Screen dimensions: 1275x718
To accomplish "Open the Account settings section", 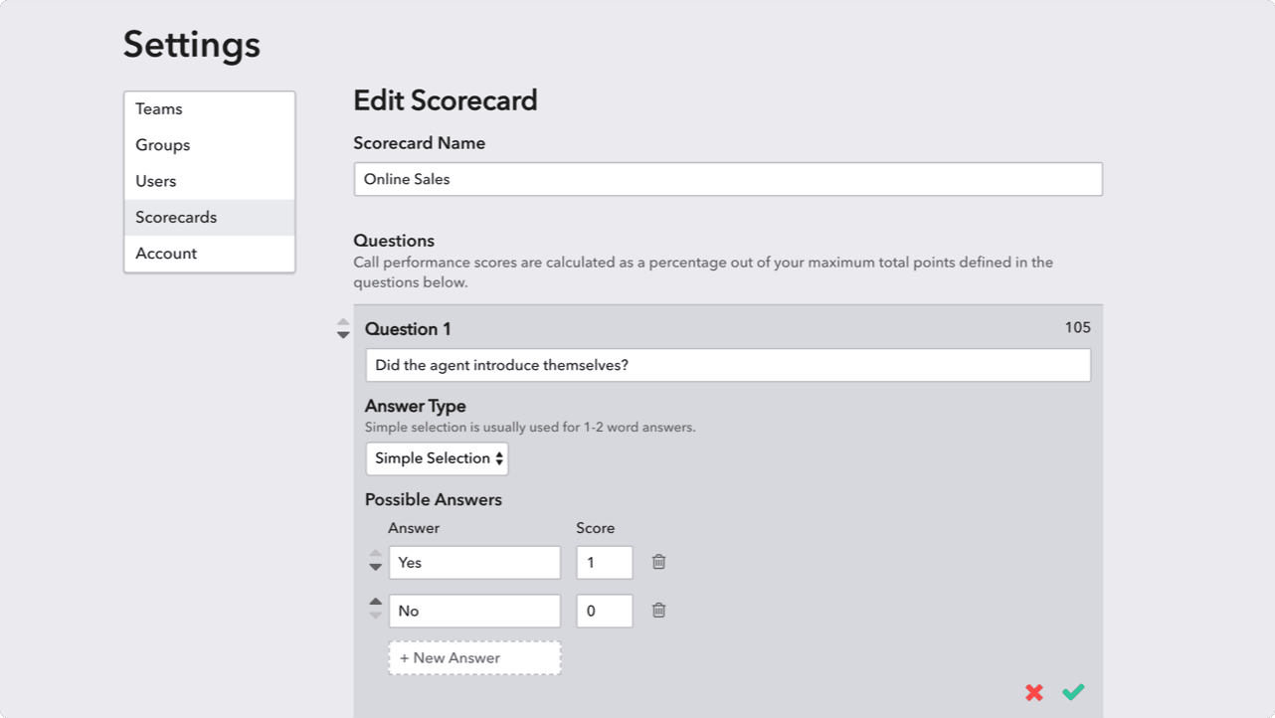I will [209, 254].
